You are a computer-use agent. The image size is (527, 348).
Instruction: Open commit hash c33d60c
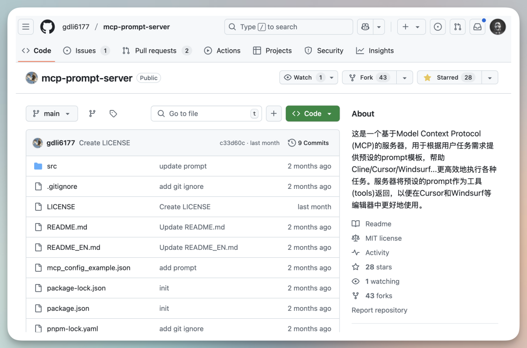click(232, 143)
